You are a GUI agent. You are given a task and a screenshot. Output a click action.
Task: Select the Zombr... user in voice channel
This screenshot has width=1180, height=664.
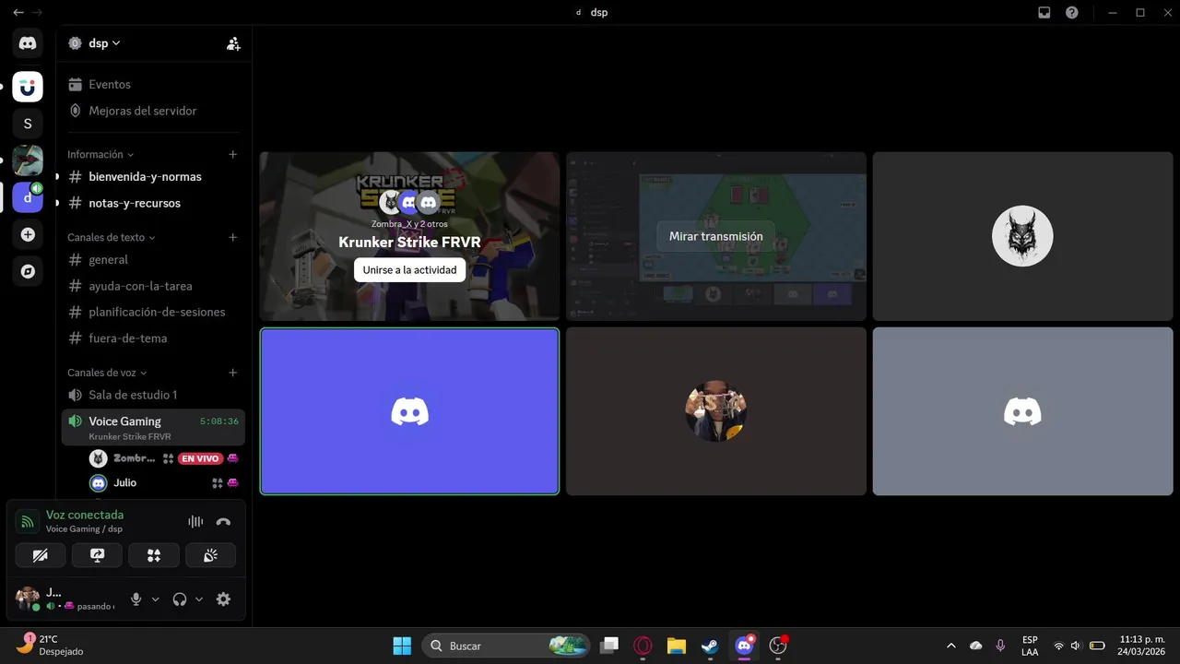pos(134,458)
